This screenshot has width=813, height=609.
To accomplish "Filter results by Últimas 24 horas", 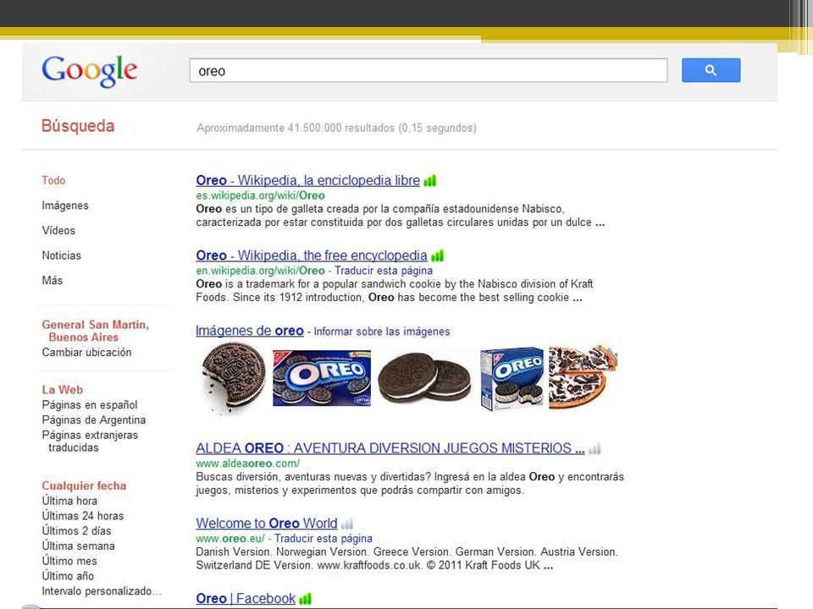I will tap(83, 516).
